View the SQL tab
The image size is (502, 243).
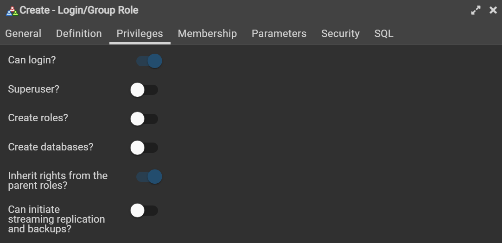pos(384,34)
